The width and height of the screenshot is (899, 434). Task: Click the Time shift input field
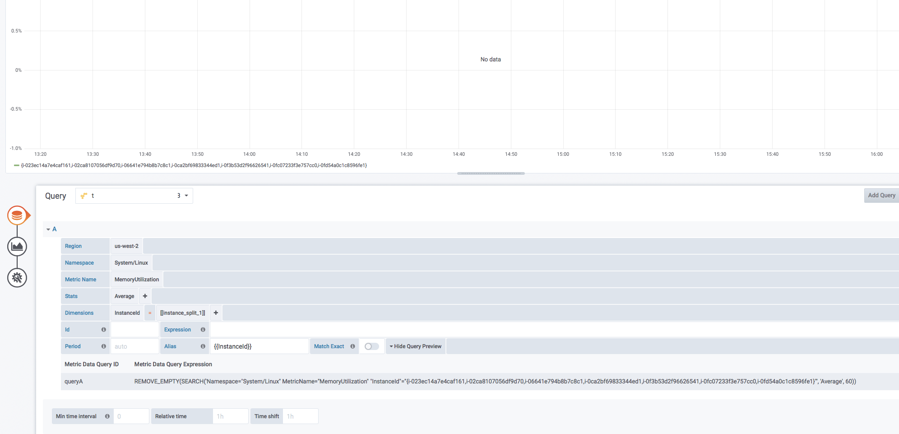pyautogui.click(x=300, y=416)
